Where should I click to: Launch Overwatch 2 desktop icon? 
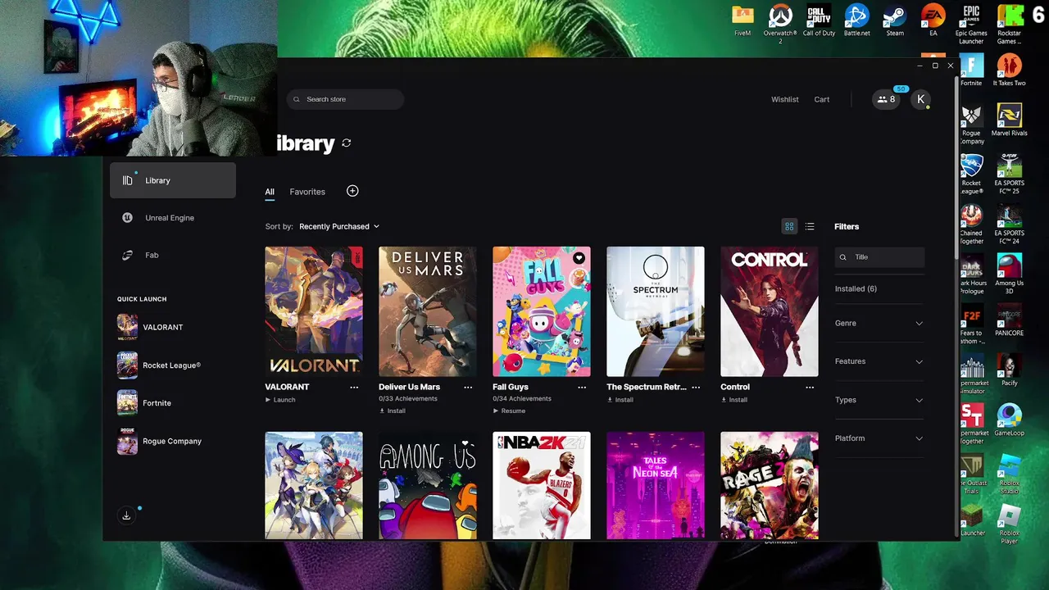780,24
